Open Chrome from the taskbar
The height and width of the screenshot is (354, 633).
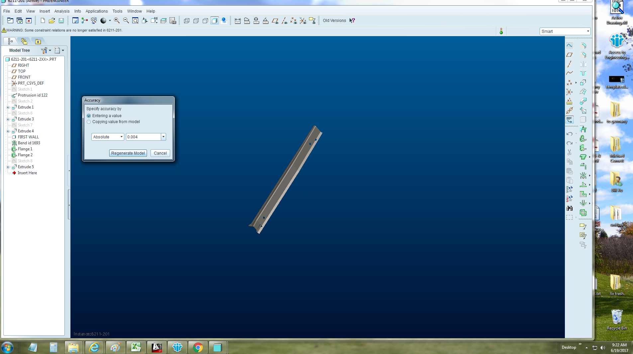tap(198, 347)
